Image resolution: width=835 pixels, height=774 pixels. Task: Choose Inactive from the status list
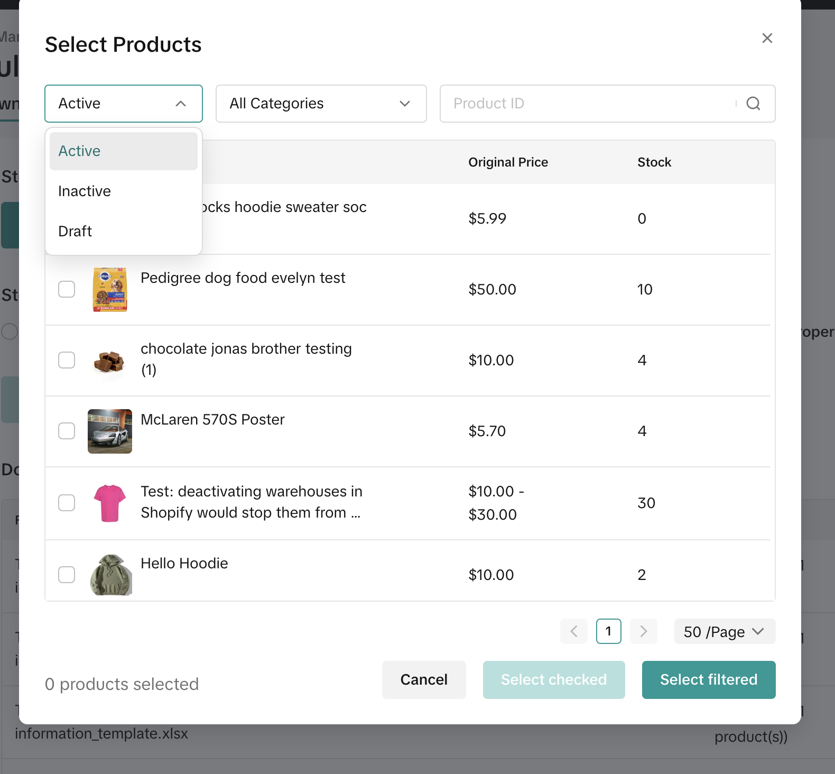click(x=85, y=191)
